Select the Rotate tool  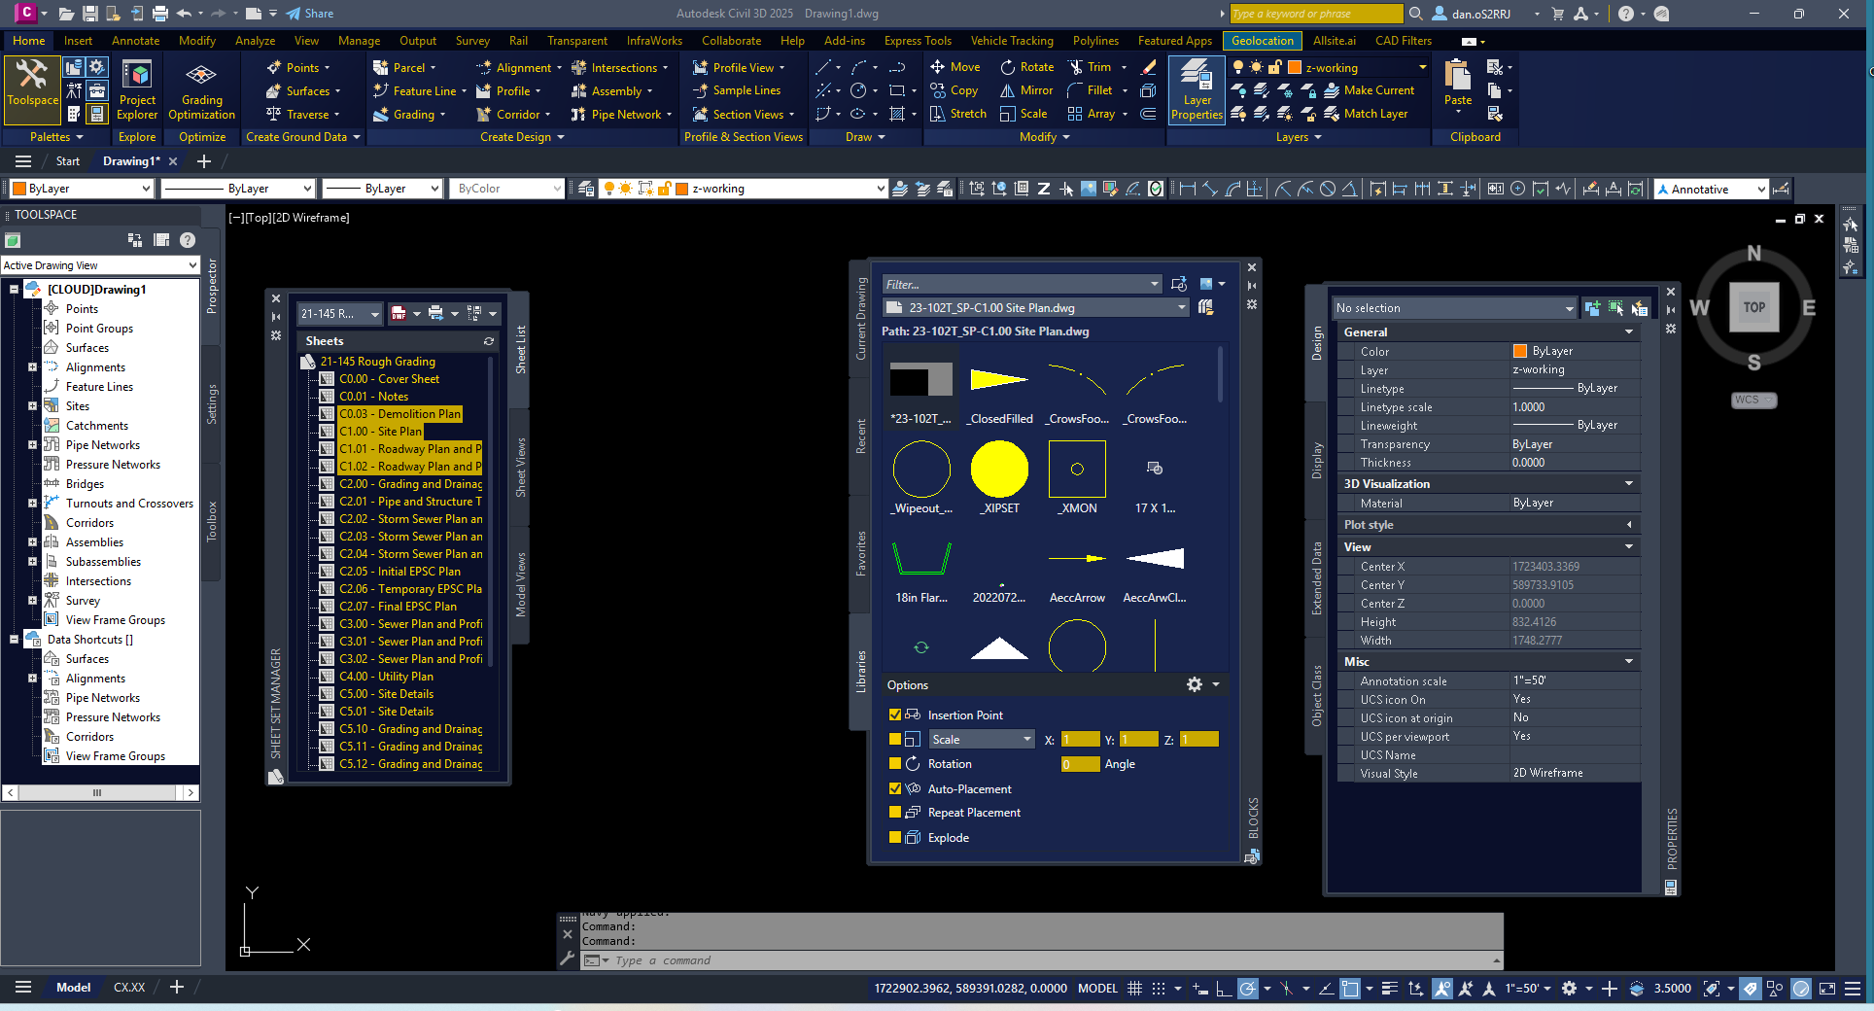point(1026,67)
